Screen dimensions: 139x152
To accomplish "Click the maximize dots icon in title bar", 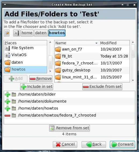I will [x=128, y=5].
